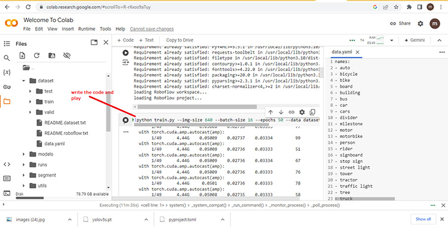Image resolution: width=448 pixels, height=228 pixels.
Task: Click the Share button
Action: pos(400,23)
